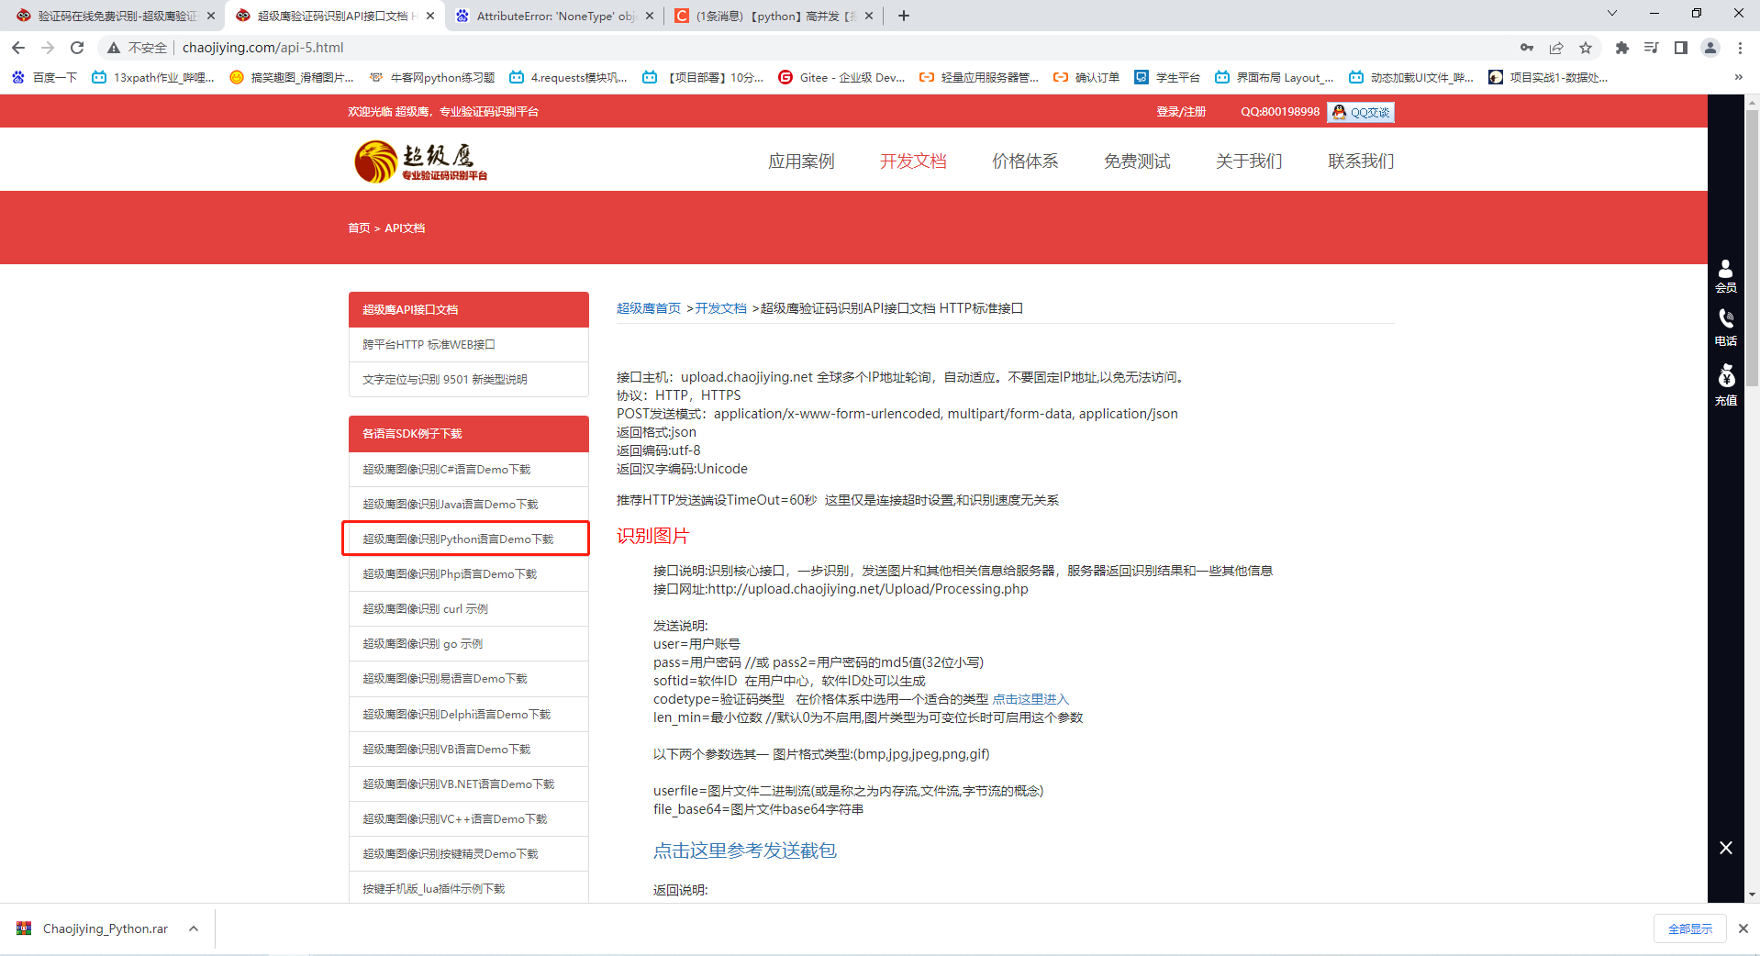
Task: Download the Php语言Demo
Action: [468, 574]
